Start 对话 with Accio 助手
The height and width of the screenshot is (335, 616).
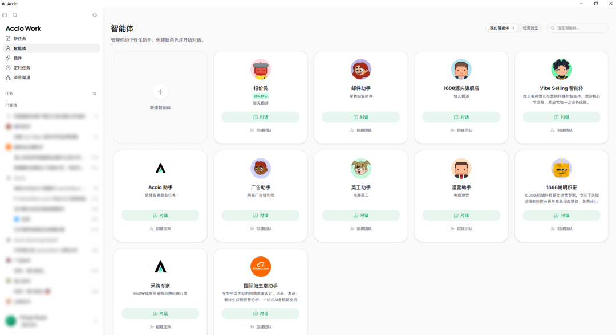coord(160,215)
